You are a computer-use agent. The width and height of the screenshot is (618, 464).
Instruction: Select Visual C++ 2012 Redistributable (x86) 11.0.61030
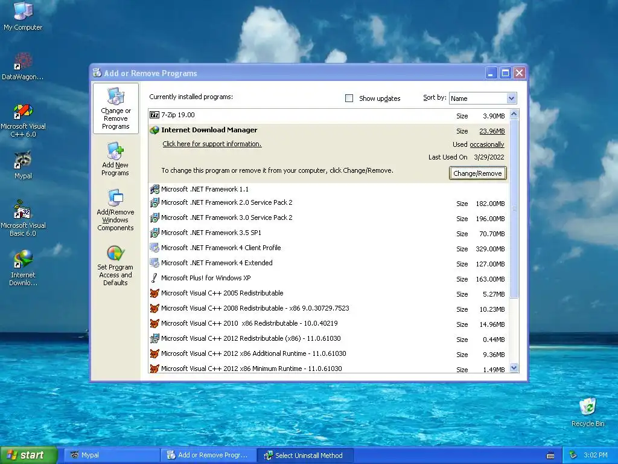click(x=251, y=338)
